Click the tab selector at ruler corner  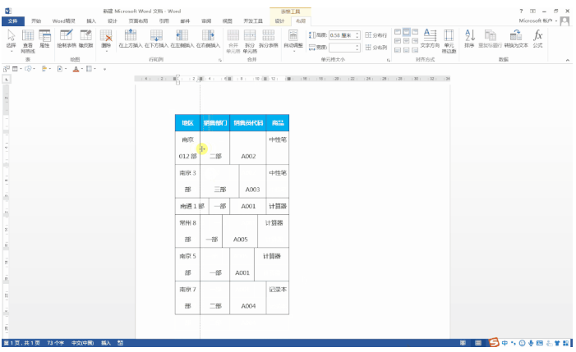(7, 79)
